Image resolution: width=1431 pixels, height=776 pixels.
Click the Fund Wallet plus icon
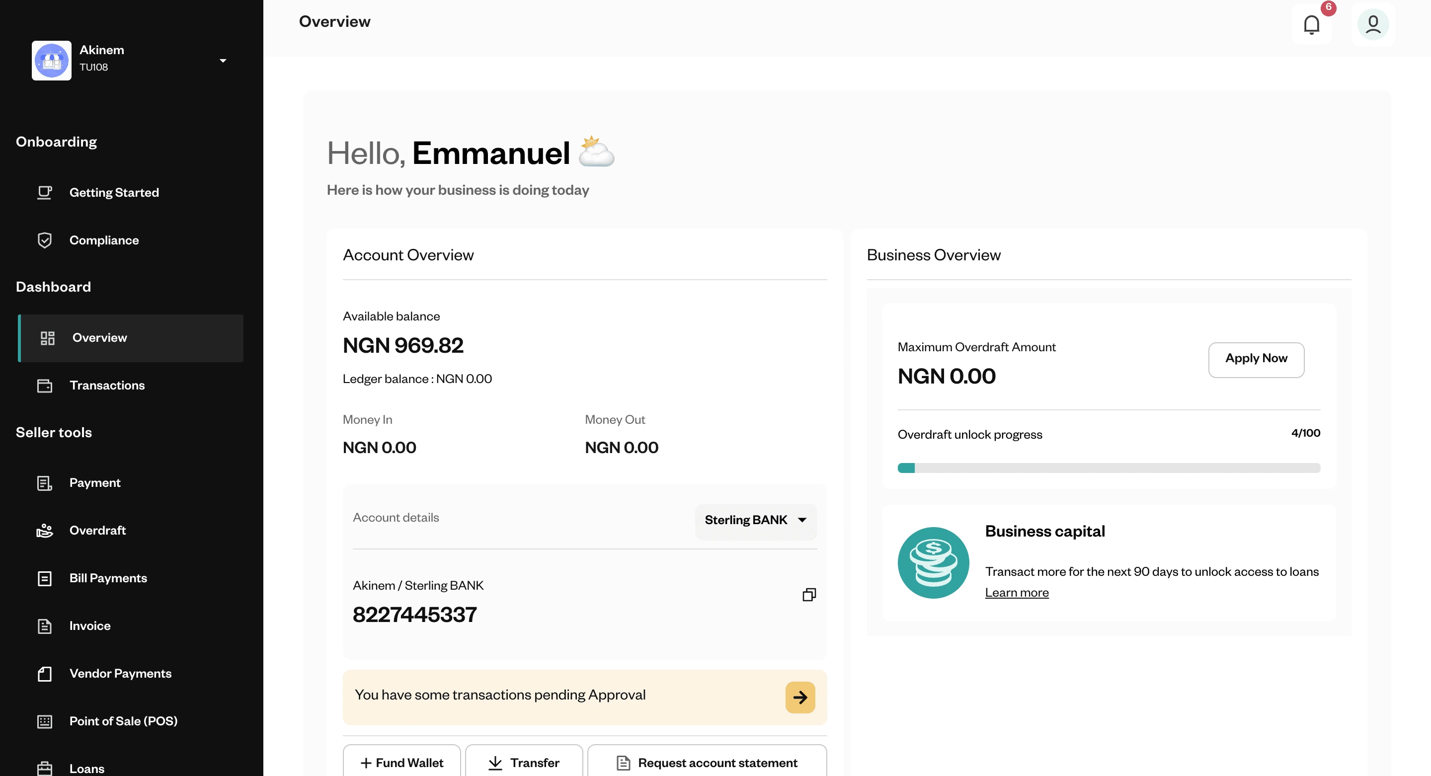366,763
